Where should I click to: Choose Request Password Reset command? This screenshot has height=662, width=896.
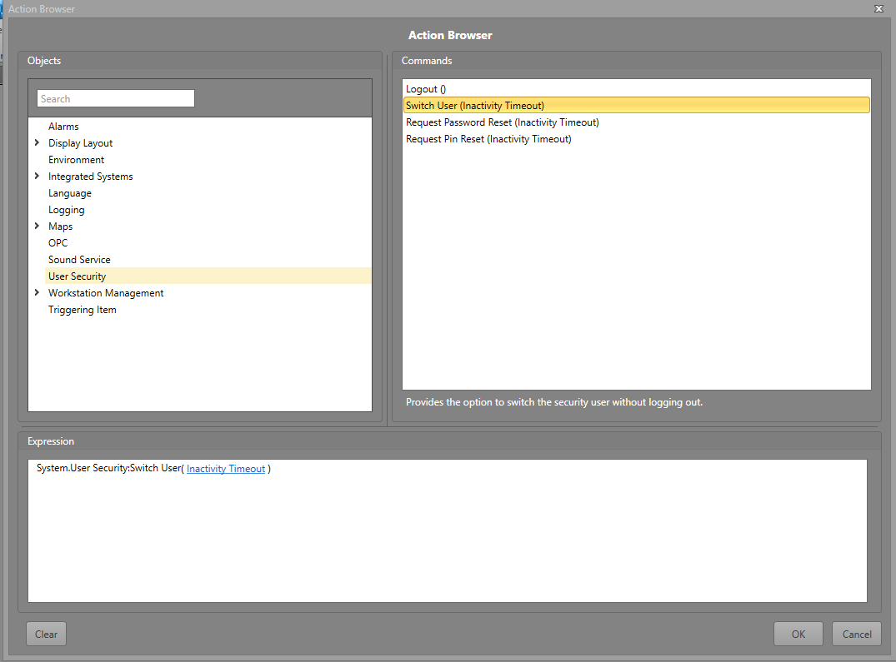[502, 122]
